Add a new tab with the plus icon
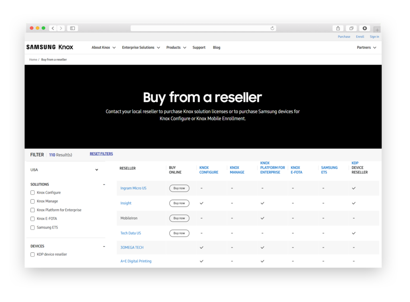The width and height of the screenshot is (410, 302). 377,30
